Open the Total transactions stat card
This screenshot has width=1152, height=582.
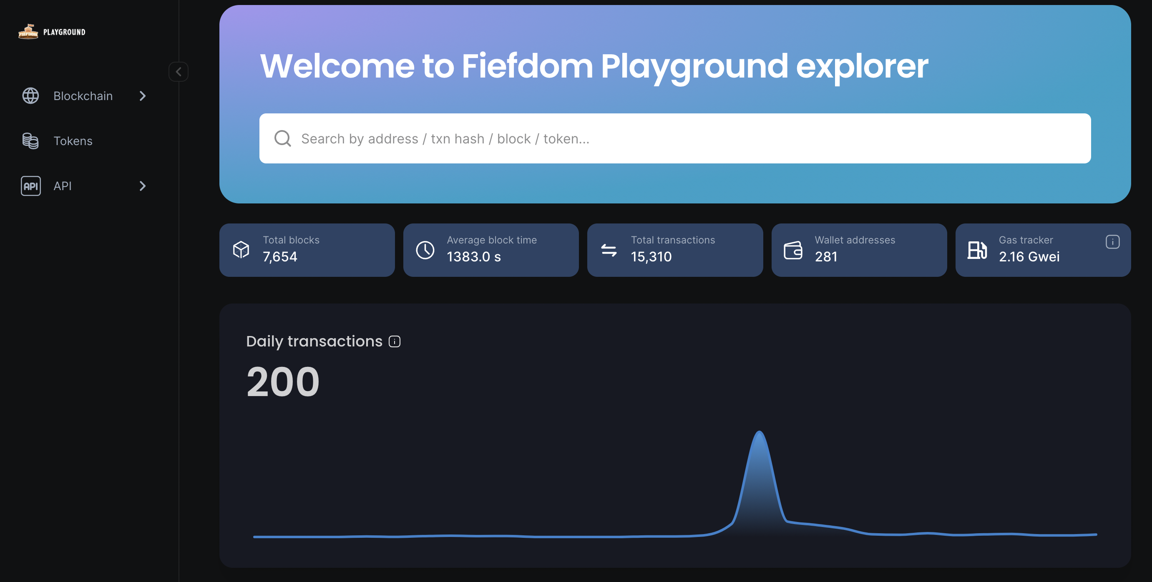coord(674,250)
